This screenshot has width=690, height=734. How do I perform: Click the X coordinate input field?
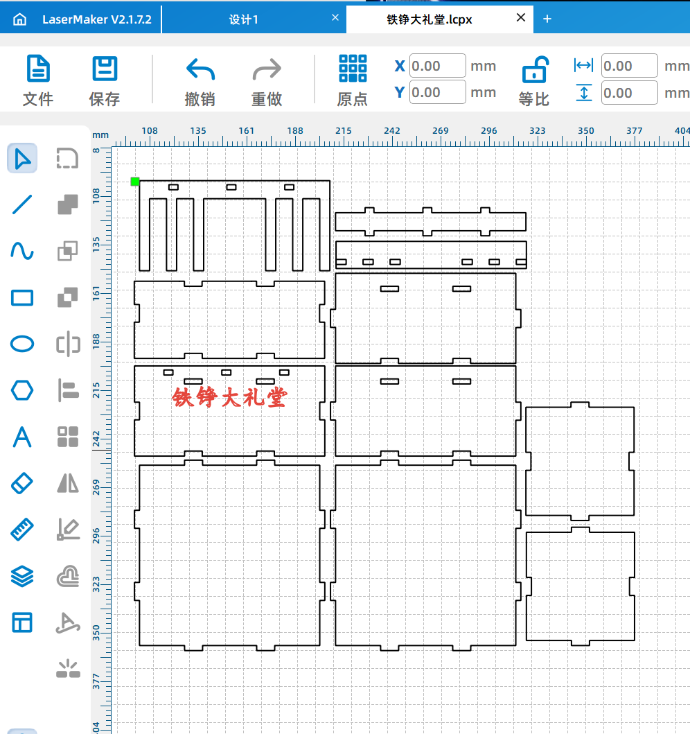click(437, 66)
